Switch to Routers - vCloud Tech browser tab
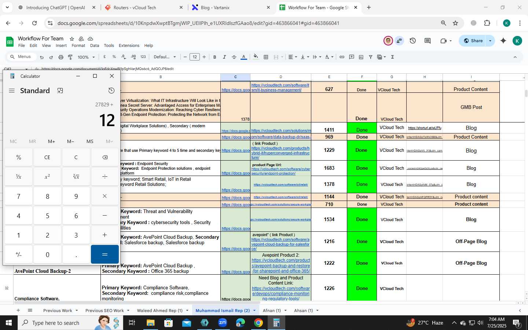 pyautogui.click(x=143, y=7)
